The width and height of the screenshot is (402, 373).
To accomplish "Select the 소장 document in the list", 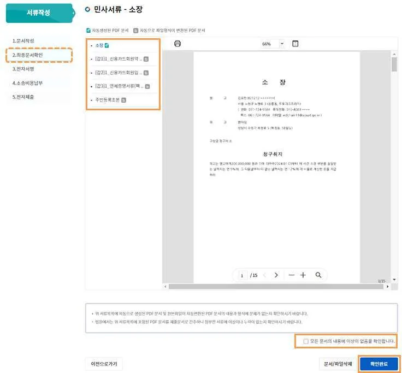I will [x=99, y=45].
